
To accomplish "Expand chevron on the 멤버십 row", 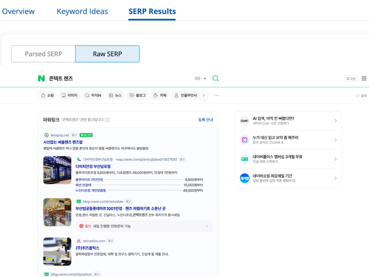I will click(x=335, y=159).
